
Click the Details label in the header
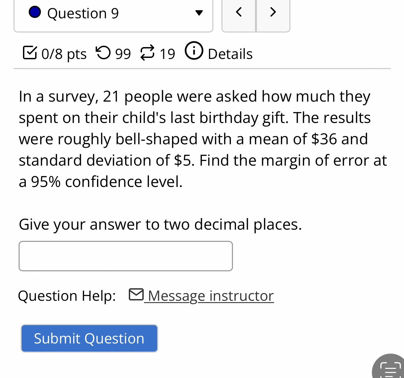pyautogui.click(x=230, y=54)
